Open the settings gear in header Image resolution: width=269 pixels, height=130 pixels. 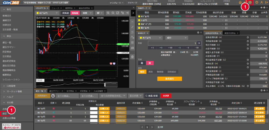click(x=250, y=2)
